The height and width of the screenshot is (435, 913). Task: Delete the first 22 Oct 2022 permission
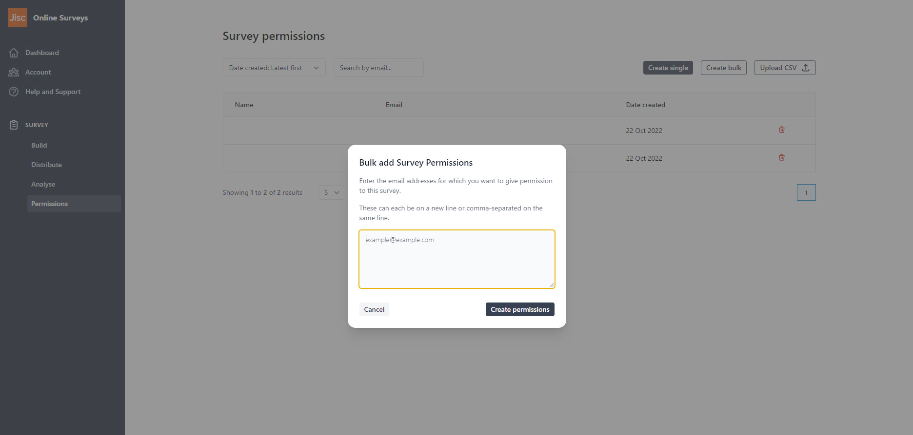click(x=782, y=130)
